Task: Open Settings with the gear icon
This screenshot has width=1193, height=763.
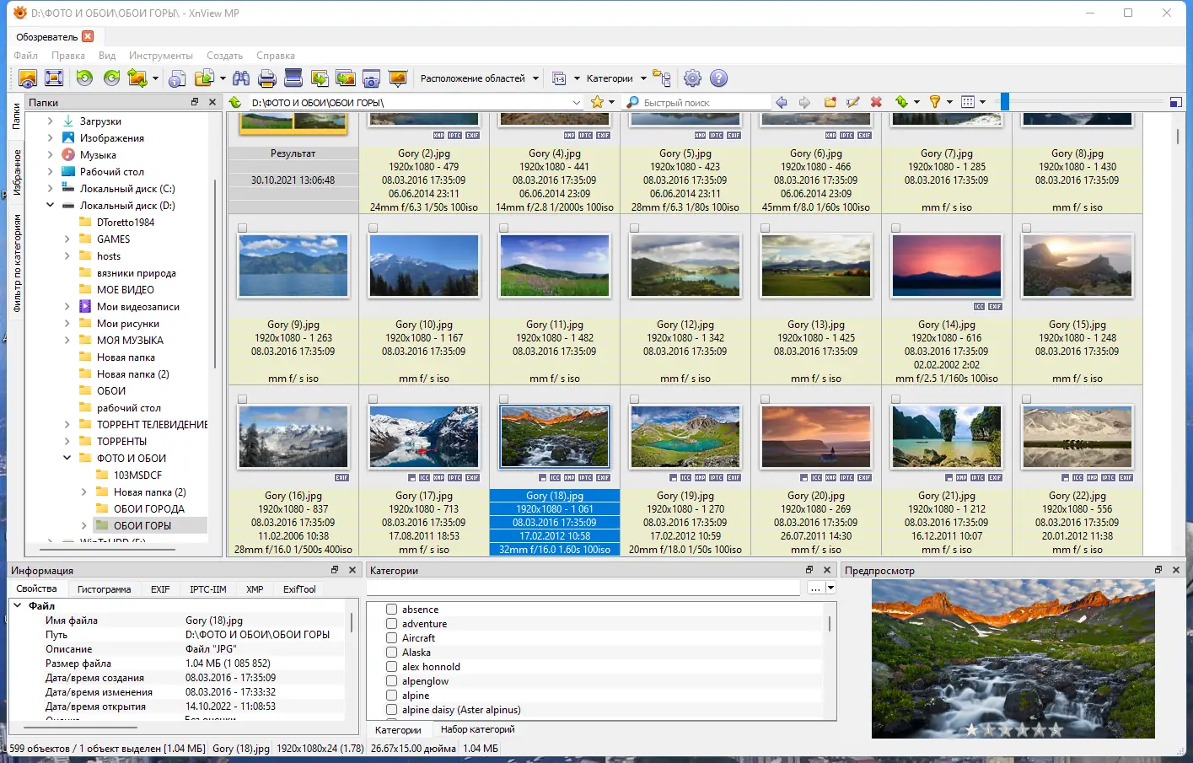Action: coord(692,78)
